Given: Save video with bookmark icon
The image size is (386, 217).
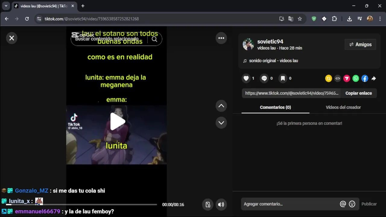Looking at the screenshot, I should tap(283, 78).
